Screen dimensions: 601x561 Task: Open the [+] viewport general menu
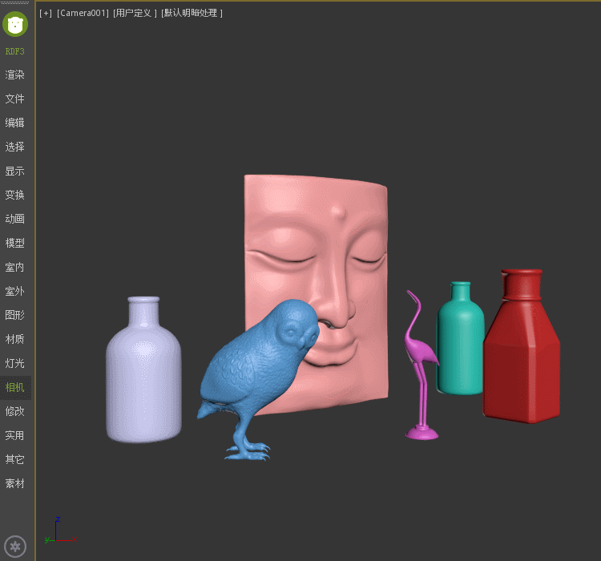click(x=46, y=13)
